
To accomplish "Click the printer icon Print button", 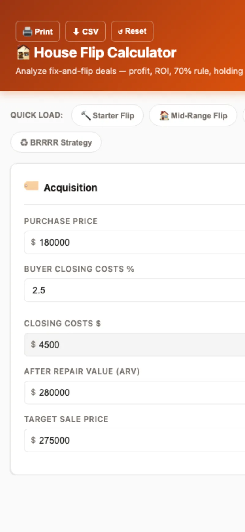I will point(28,32).
